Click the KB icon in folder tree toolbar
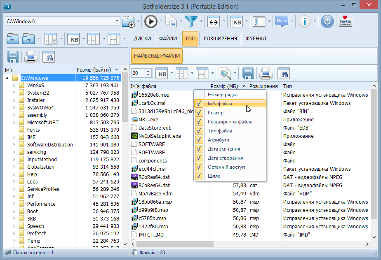This screenshot has width=381, height=260. point(74,39)
